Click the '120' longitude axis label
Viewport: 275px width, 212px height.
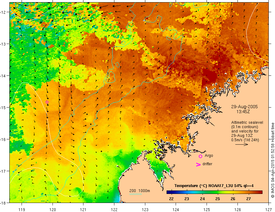click(x=52, y=210)
